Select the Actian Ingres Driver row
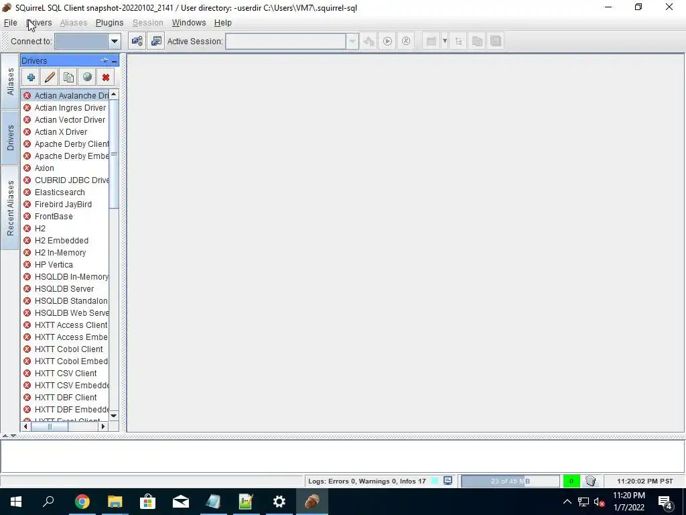 click(x=65, y=108)
